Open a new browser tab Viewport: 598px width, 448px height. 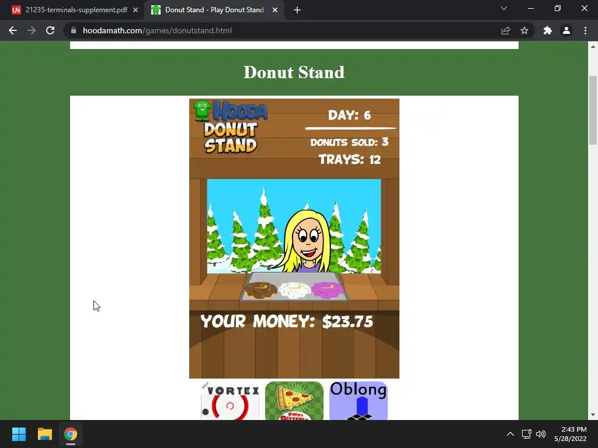(297, 10)
